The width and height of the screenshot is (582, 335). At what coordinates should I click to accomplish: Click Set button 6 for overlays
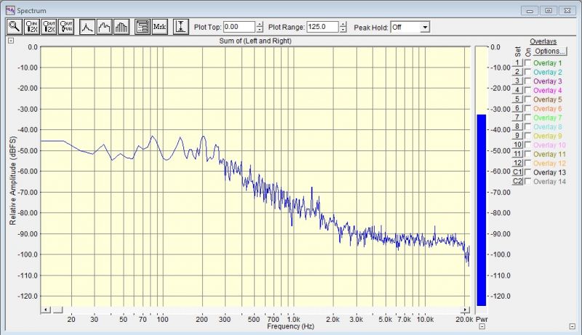(517, 108)
